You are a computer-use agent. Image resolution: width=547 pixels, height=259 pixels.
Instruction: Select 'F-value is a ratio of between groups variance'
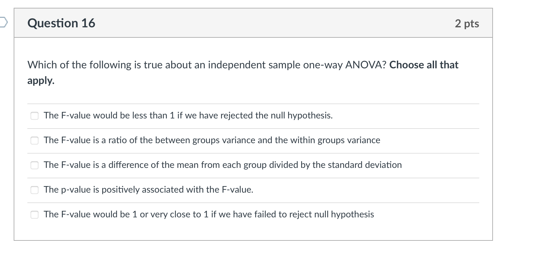coord(35,141)
